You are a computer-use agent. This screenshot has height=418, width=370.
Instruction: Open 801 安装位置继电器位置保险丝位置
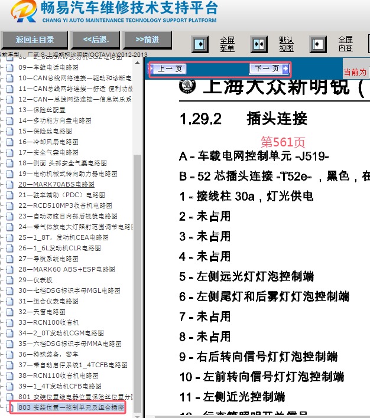[76, 397]
